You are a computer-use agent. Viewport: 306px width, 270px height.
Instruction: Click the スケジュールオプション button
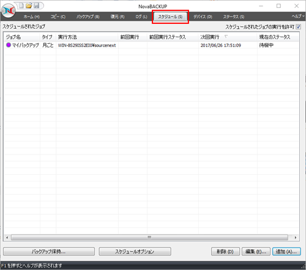coord(135,252)
